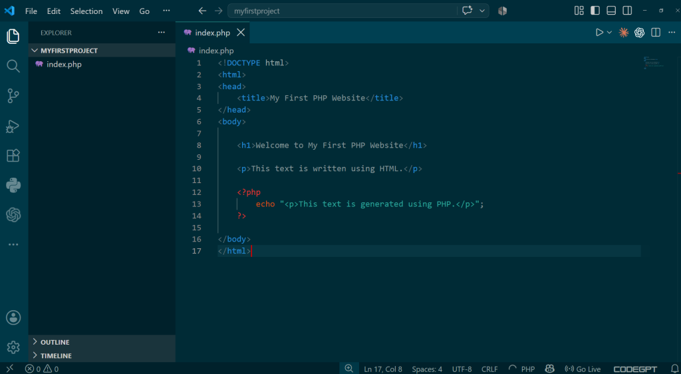
Task: Click the orange Claude starburst icon
Action: [624, 33]
